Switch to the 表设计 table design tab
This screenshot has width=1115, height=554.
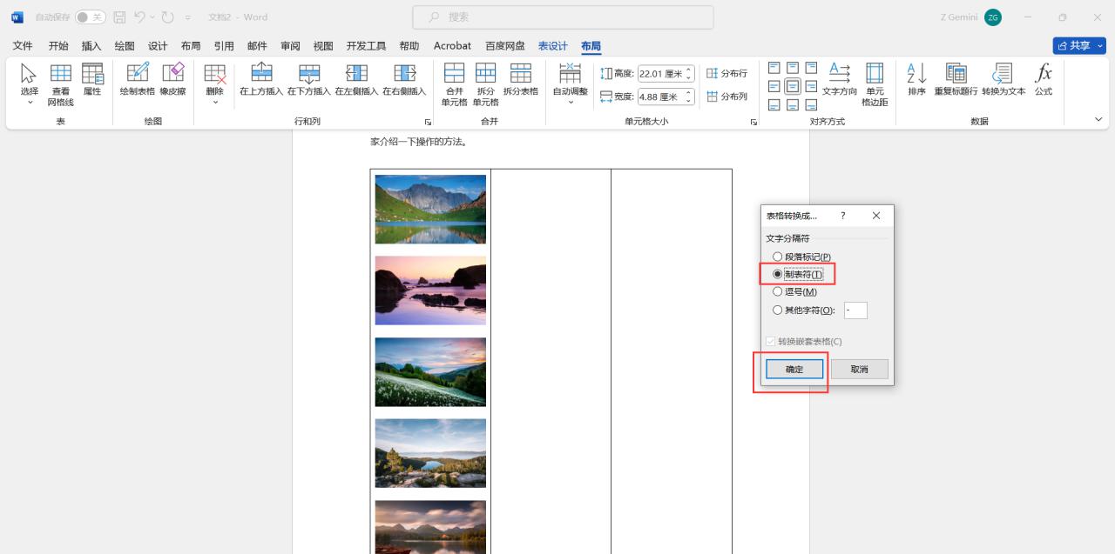[553, 46]
